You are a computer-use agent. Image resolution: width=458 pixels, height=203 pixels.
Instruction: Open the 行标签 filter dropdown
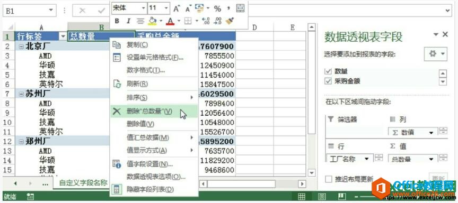tap(63, 36)
